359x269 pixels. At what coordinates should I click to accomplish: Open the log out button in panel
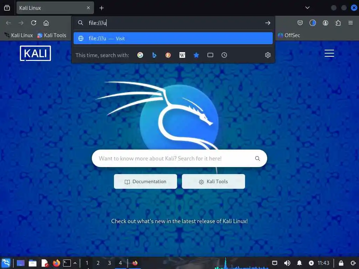[353, 263]
